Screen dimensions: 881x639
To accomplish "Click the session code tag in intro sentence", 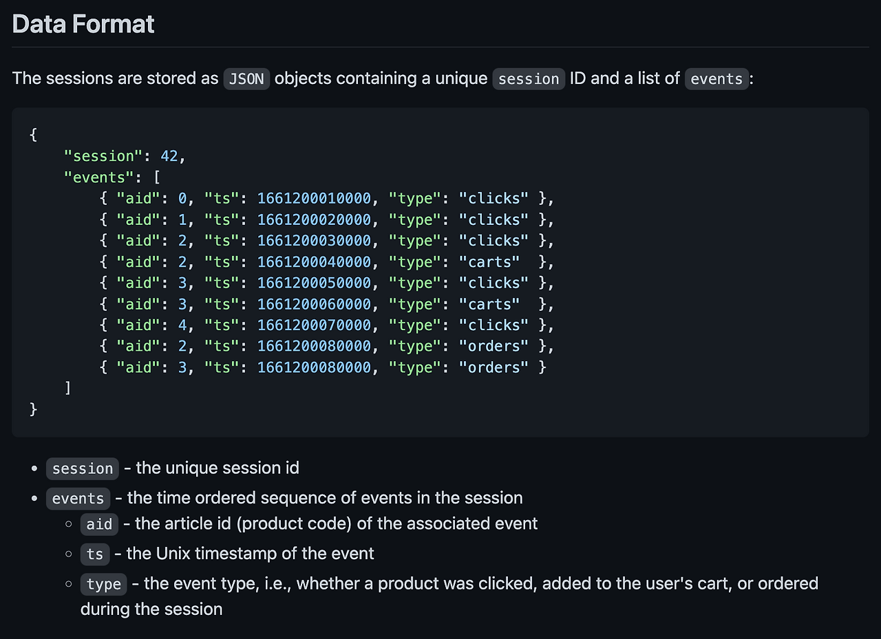I will pos(529,79).
